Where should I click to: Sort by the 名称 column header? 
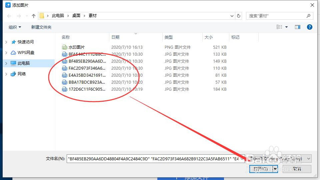[66, 37]
